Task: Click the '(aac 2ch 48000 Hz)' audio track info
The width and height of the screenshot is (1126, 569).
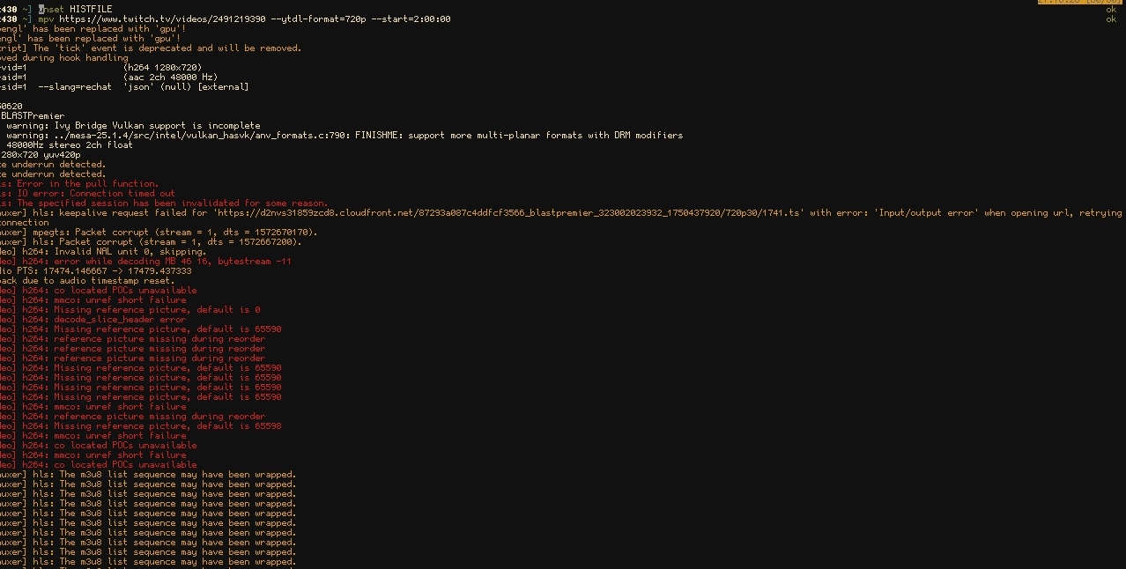Action: (170, 78)
